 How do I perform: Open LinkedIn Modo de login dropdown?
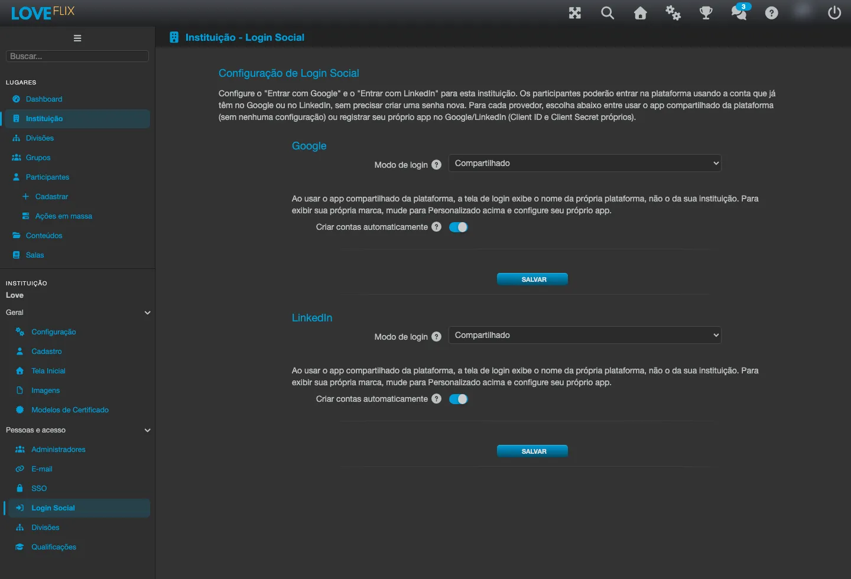[585, 335]
